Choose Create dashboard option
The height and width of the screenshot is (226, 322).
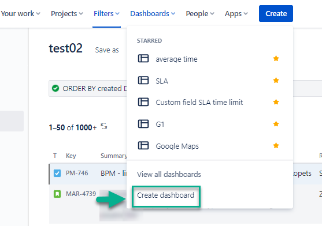165,195
